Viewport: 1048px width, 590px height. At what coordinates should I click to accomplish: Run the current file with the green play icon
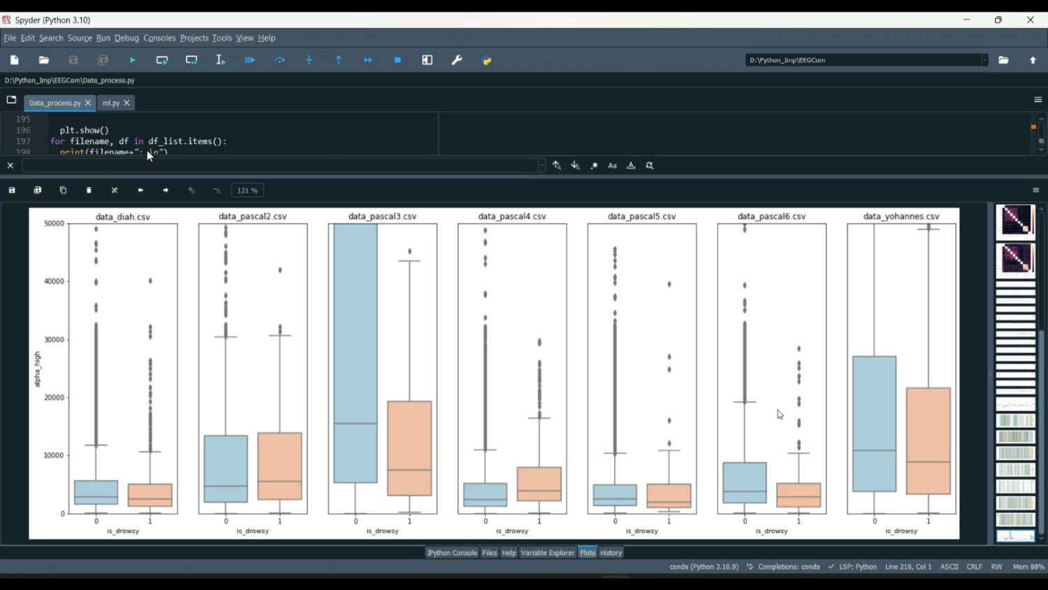(133, 61)
